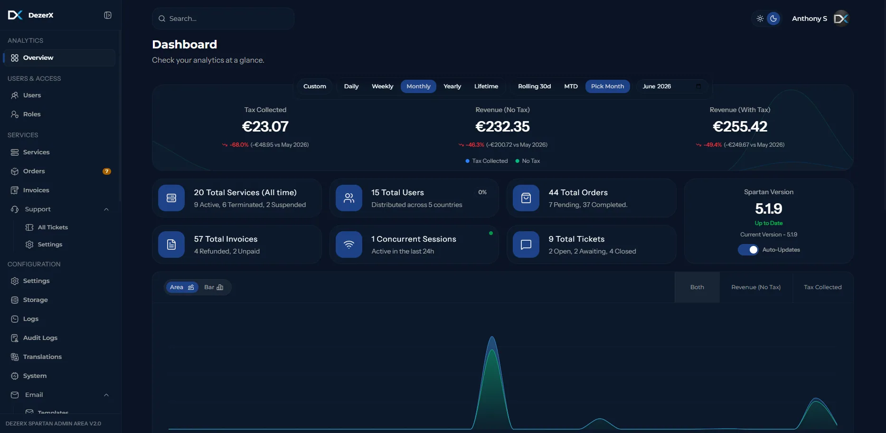Click the System badge icon
The image size is (886, 433).
[15, 376]
